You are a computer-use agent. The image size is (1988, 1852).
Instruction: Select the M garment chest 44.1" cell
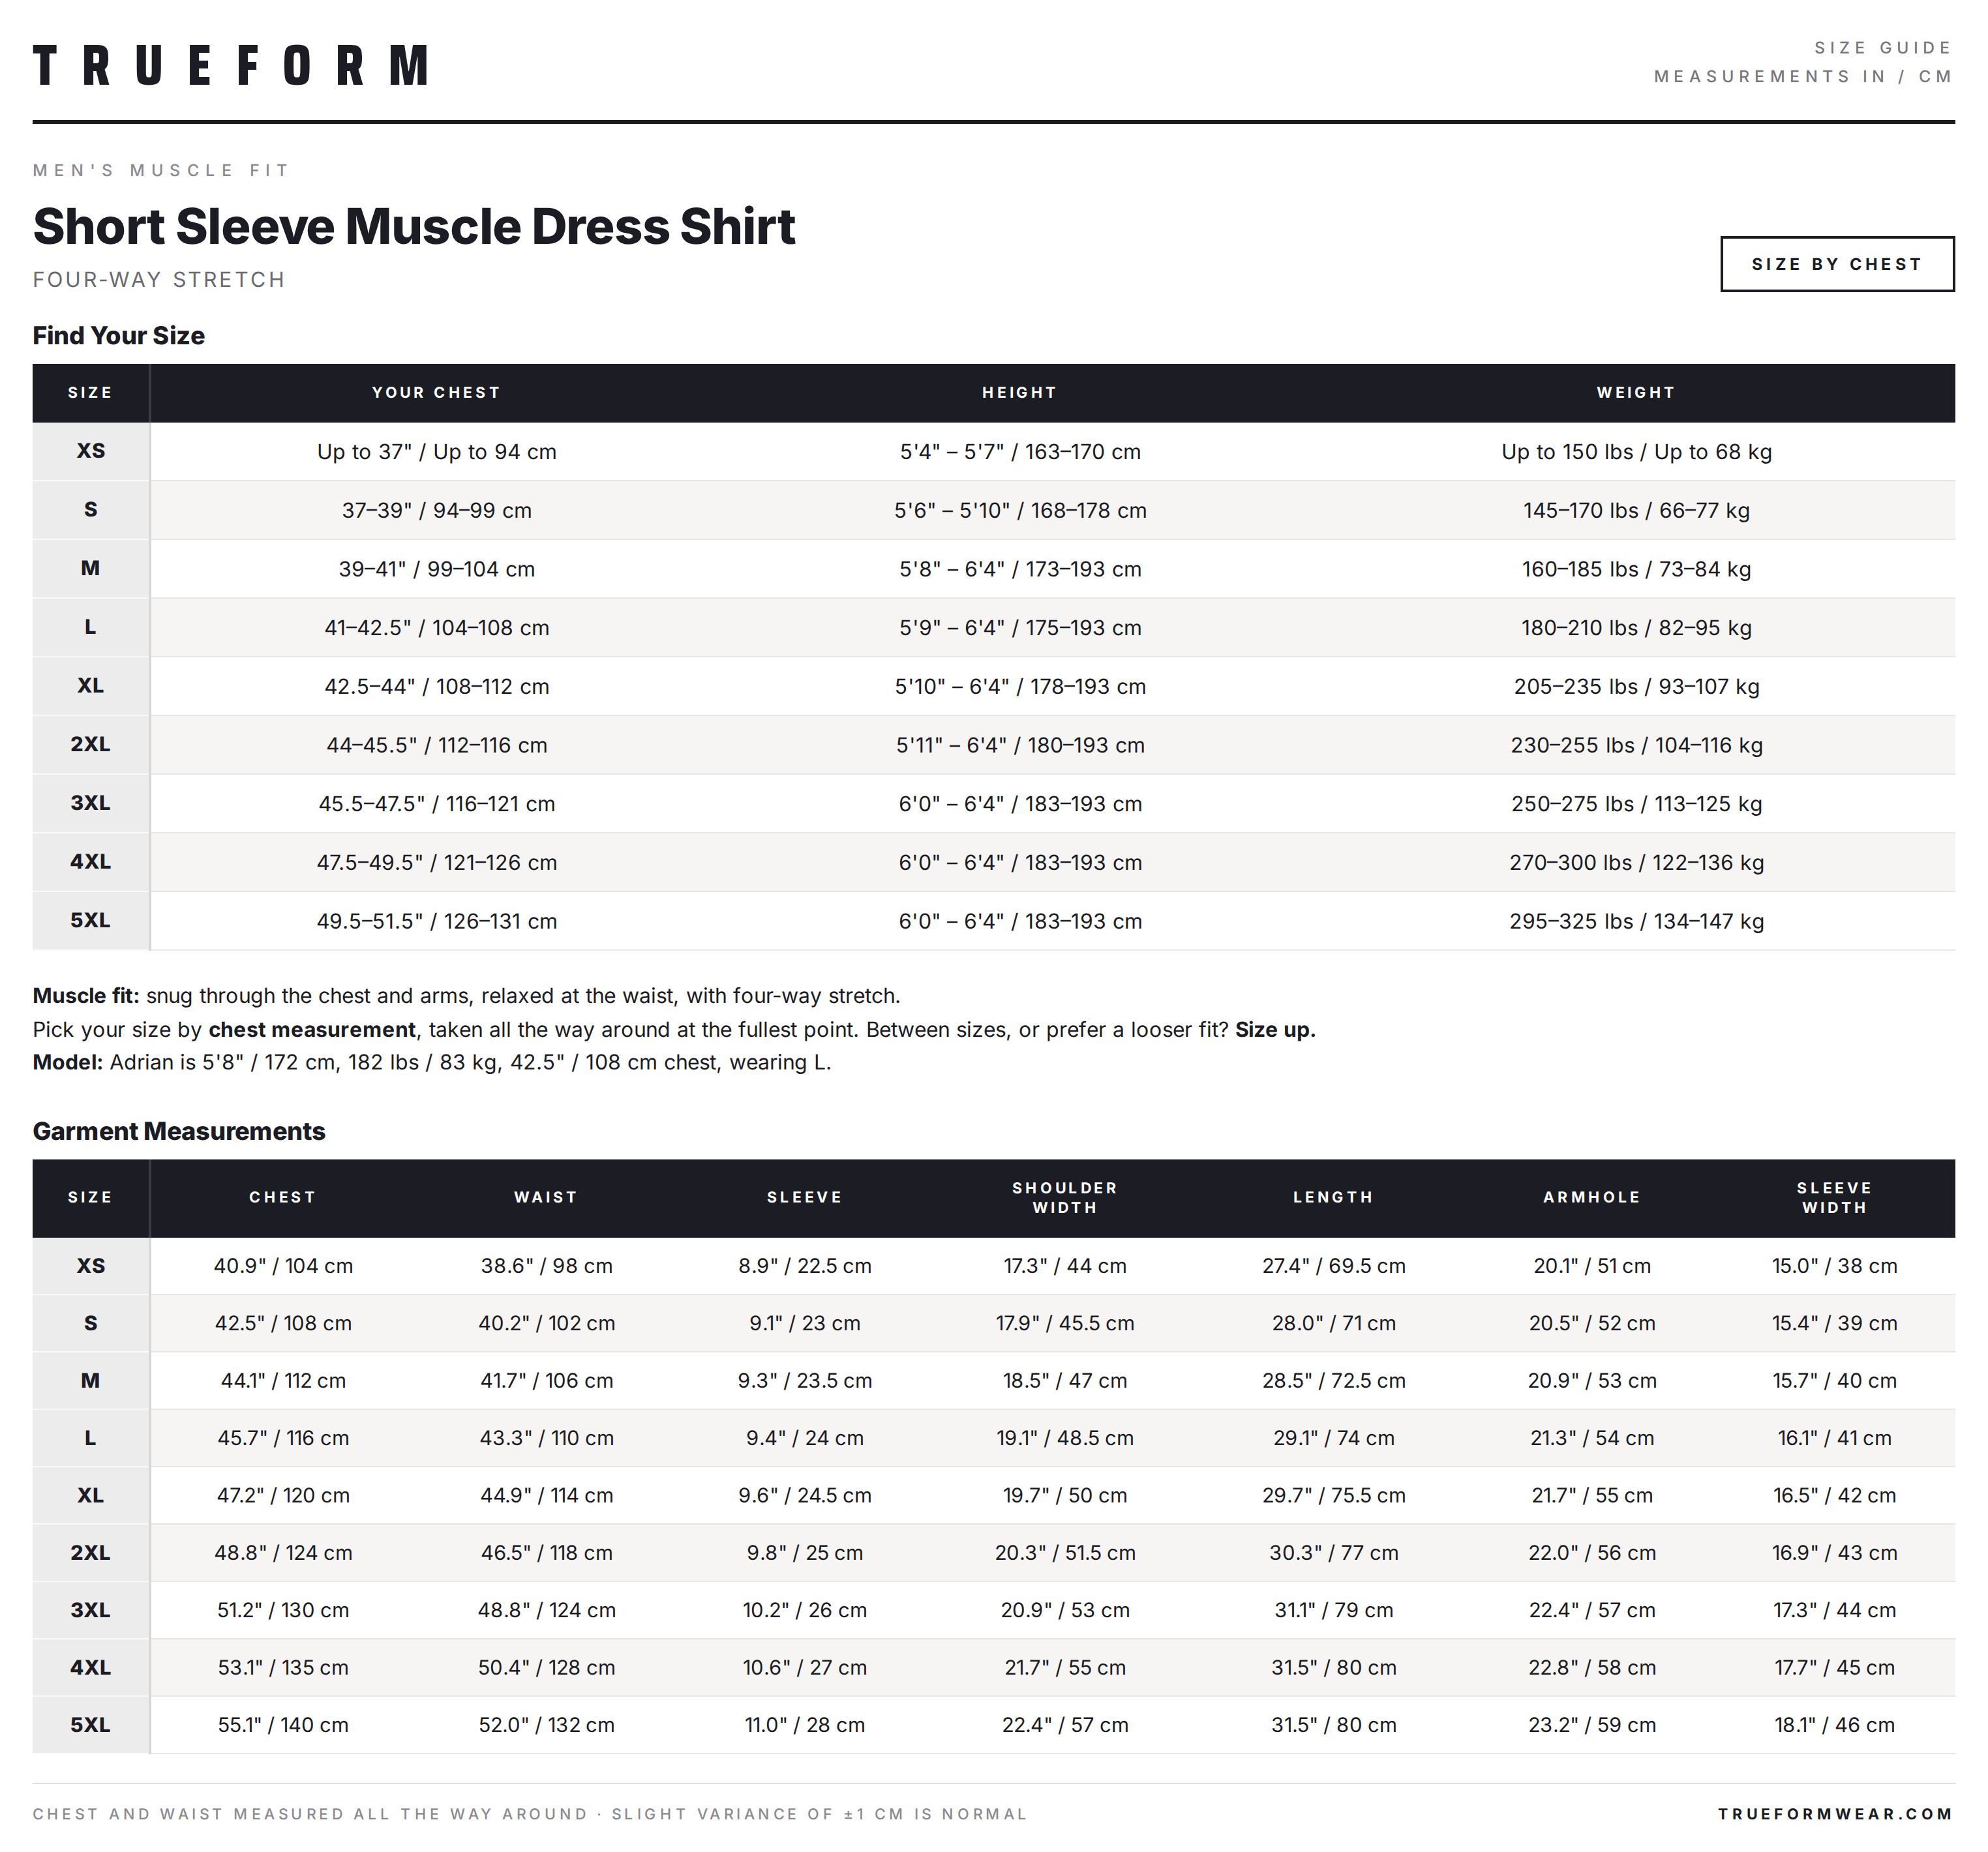coord(283,1381)
